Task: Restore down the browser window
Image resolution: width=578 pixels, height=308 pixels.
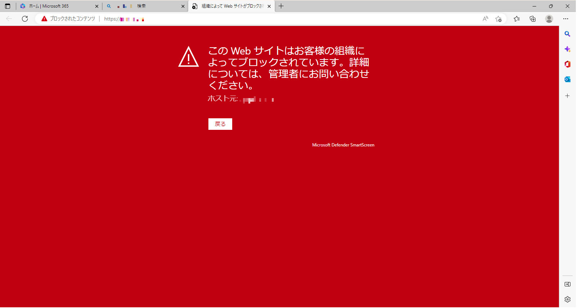Action: (x=551, y=6)
